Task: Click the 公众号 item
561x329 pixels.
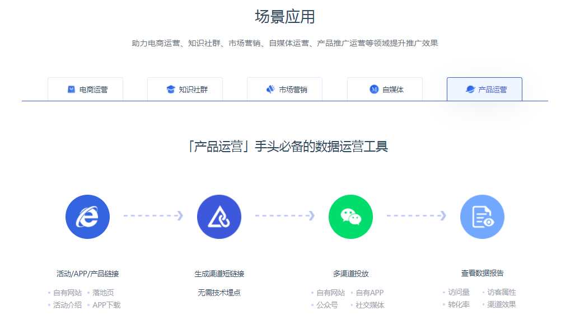Action: tap(327, 305)
